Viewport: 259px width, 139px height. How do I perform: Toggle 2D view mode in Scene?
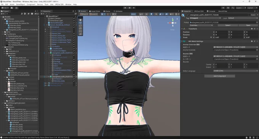[146, 14]
